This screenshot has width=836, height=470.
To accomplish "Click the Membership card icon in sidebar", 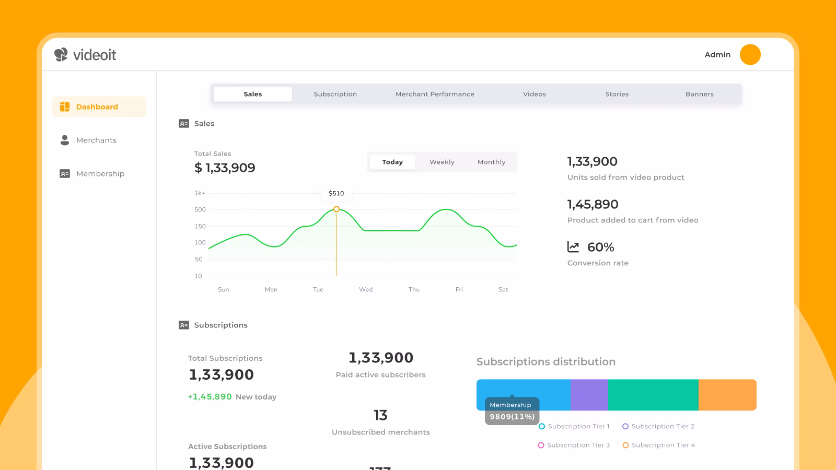I will pyautogui.click(x=65, y=173).
